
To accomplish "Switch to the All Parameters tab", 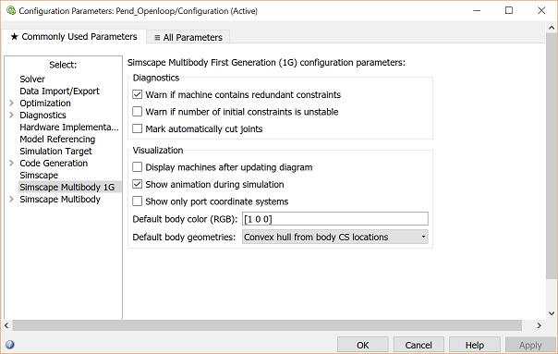I will pos(188,37).
